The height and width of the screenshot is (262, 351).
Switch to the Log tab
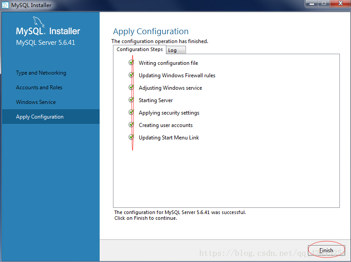176,50
